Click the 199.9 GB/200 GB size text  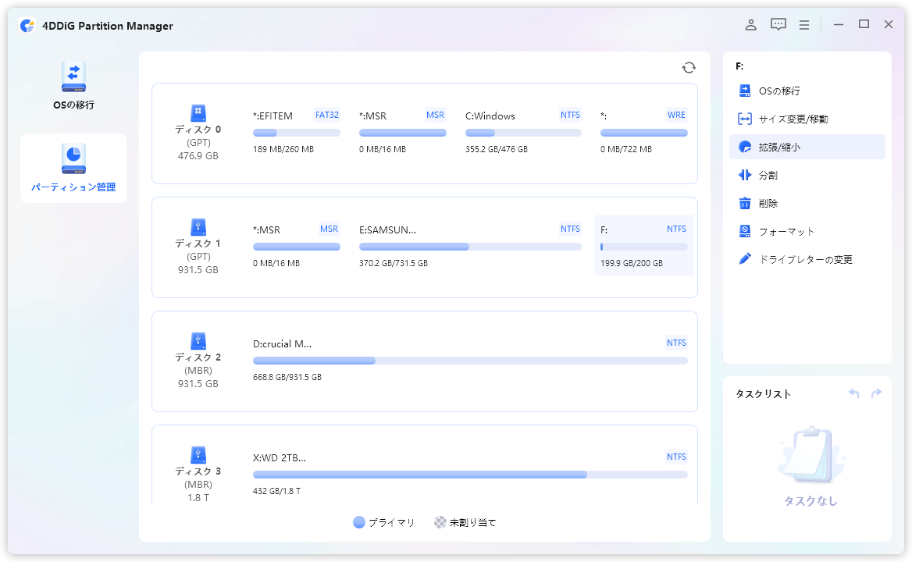point(631,263)
